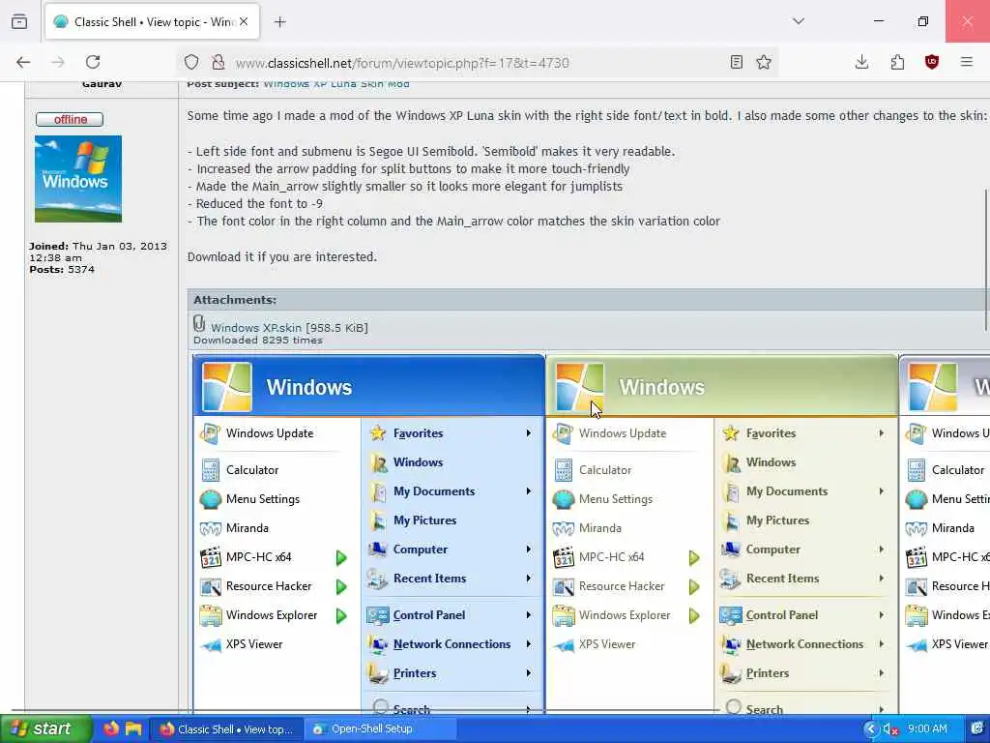Toggle reader view for this page
This screenshot has height=743, width=990.
point(736,62)
